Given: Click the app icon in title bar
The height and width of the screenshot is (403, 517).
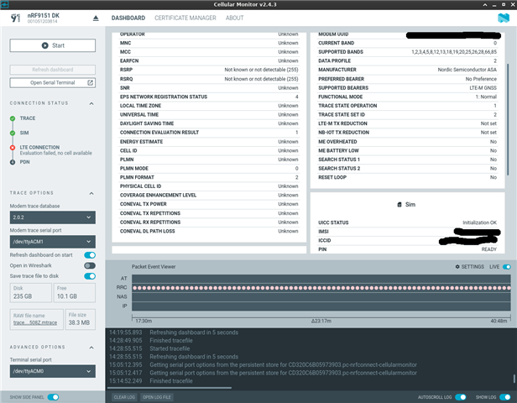Looking at the screenshot, I should point(4,4).
